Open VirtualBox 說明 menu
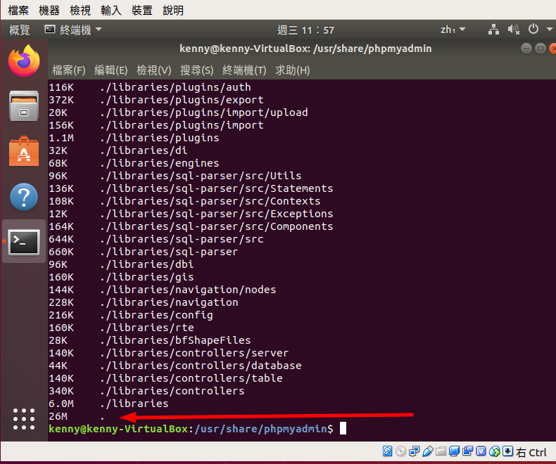Image resolution: width=556 pixels, height=464 pixels. point(173,11)
